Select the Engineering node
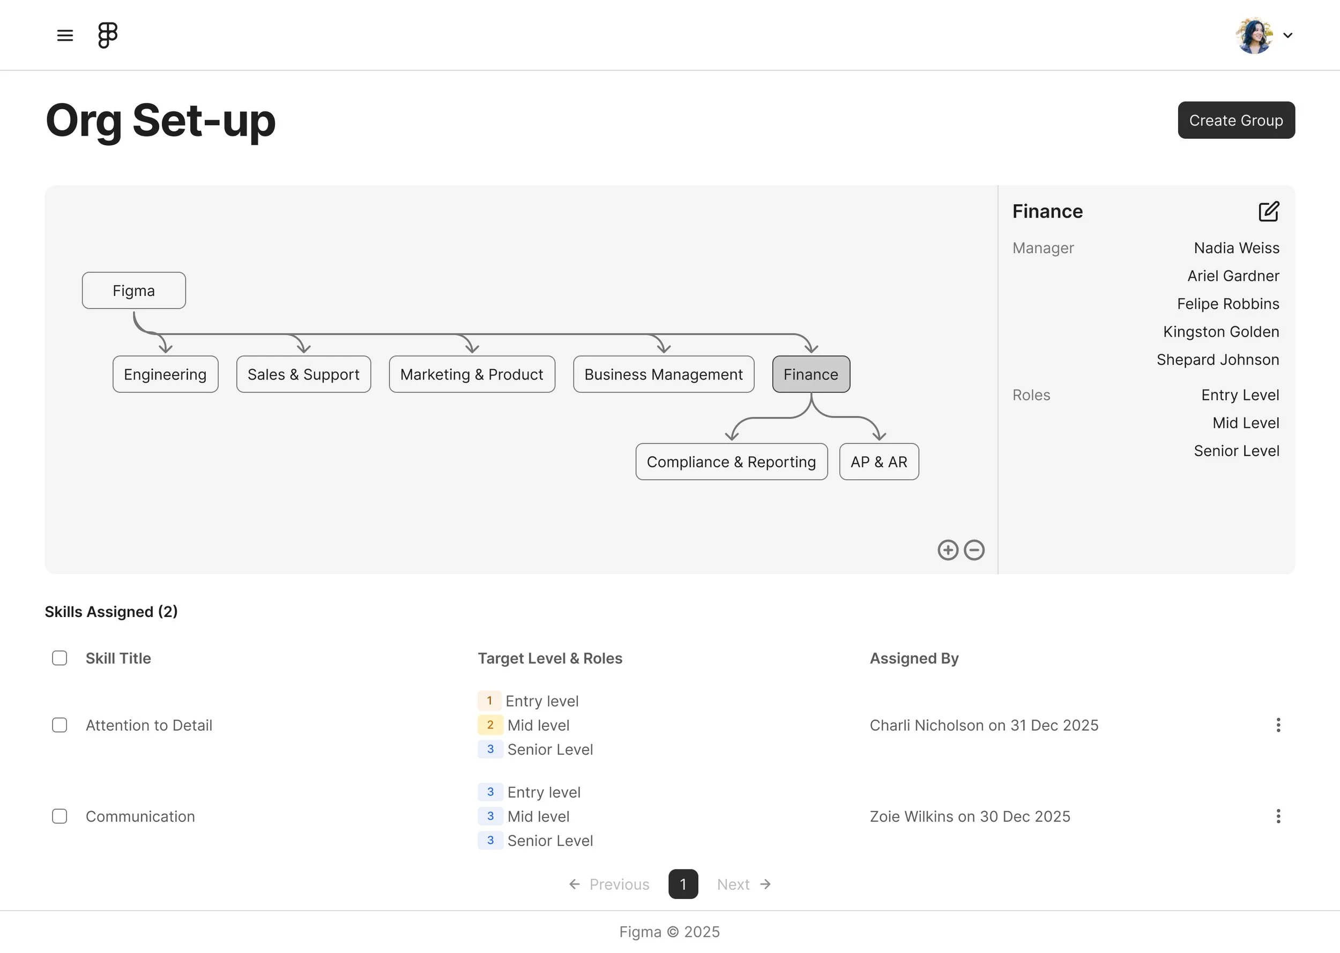Screen dimensions: 1340x953 [x=165, y=374]
